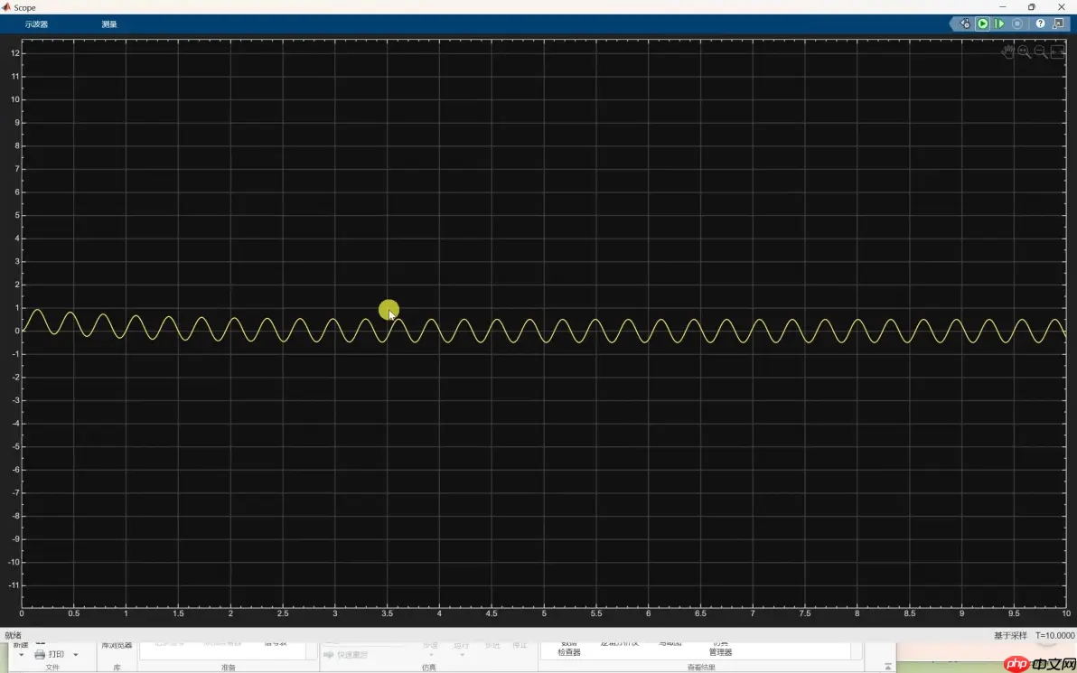Image resolution: width=1077 pixels, height=673 pixels.
Task: Open the 示波器 Oscilloscope menu
Action: click(x=35, y=24)
